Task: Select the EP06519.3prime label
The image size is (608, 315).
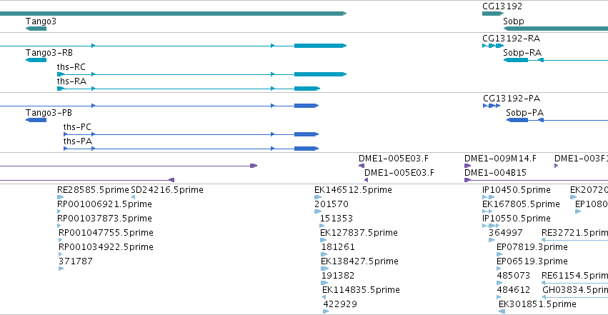Action: (x=532, y=261)
